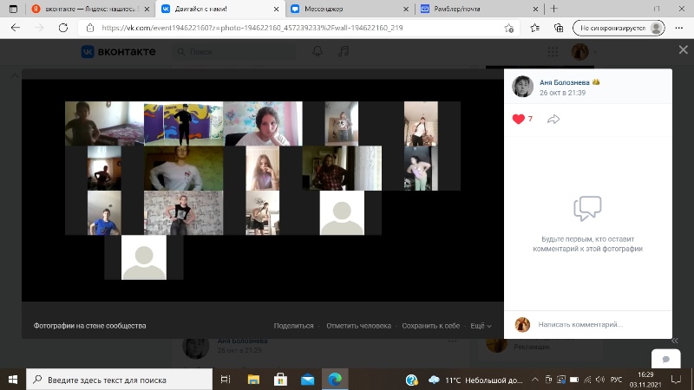This screenshot has width=694, height=390.
Task: Click the VK notifications bell icon
Action: (x=318, y=52)
